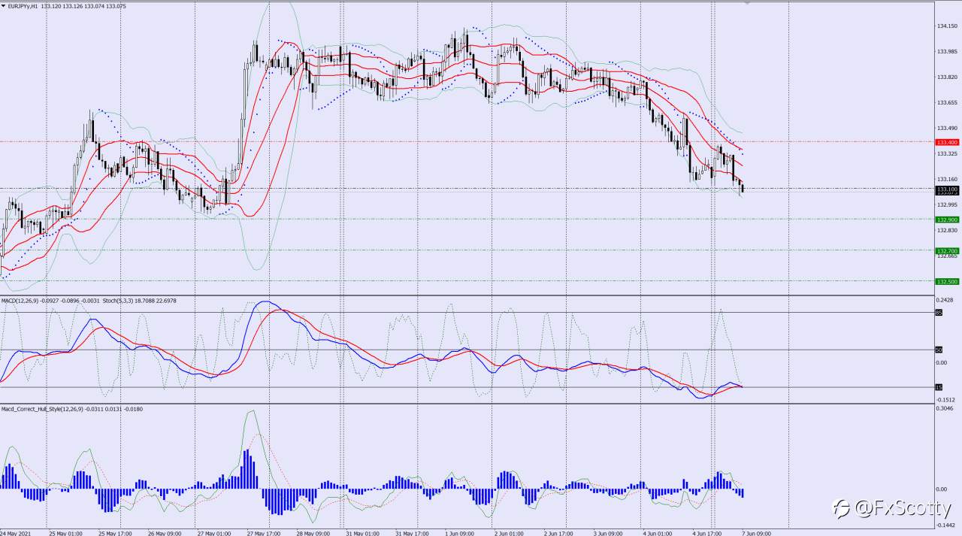The width and height of the screenshot is (962, 536).
Task: Click the 4 Jun 17:00 time label
Action: [709, 533]
